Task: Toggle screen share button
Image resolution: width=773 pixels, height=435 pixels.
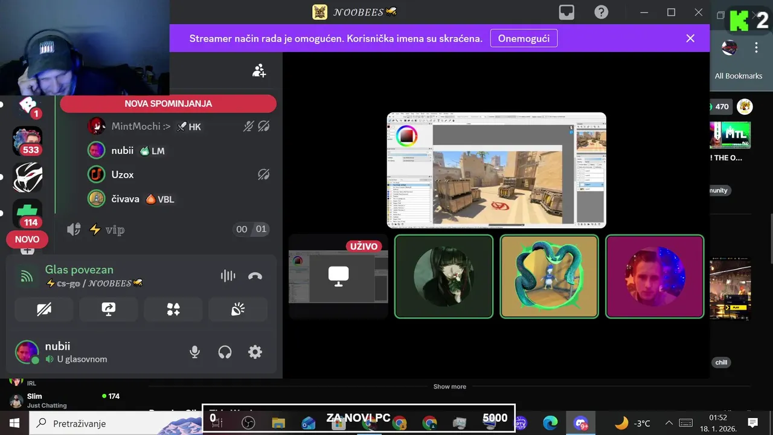Action: coord(109,310)
